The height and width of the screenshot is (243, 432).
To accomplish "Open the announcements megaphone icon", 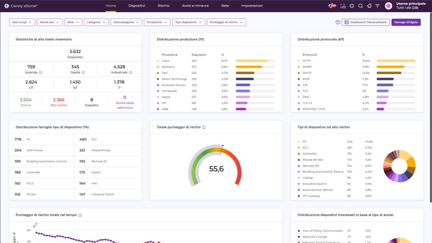I will pyautogui.click(x=369, y=6).
